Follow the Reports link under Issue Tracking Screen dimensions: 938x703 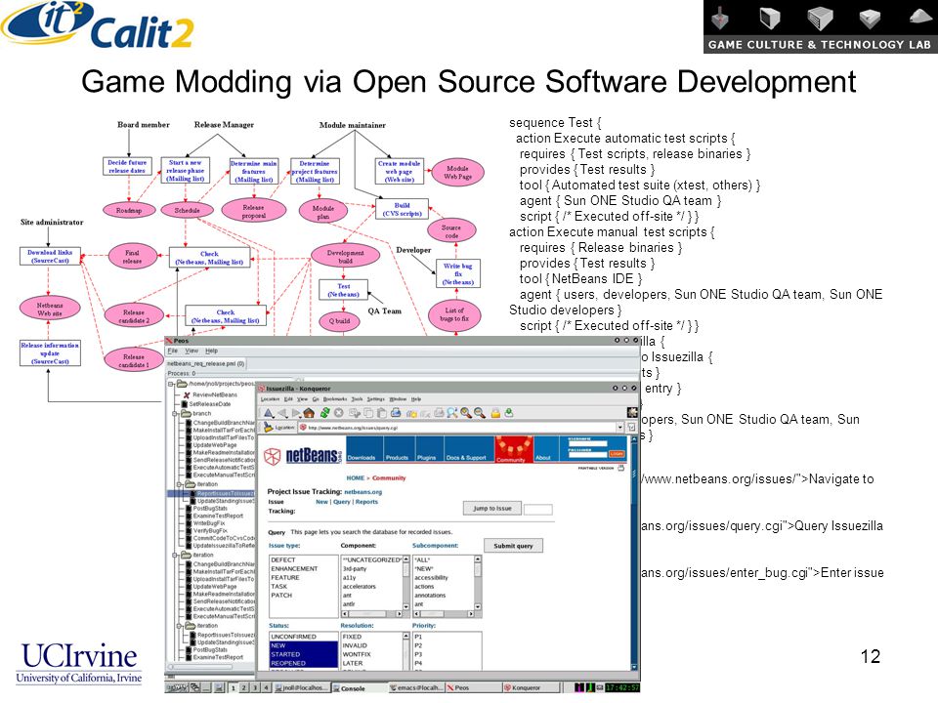(x=366, y=502)
